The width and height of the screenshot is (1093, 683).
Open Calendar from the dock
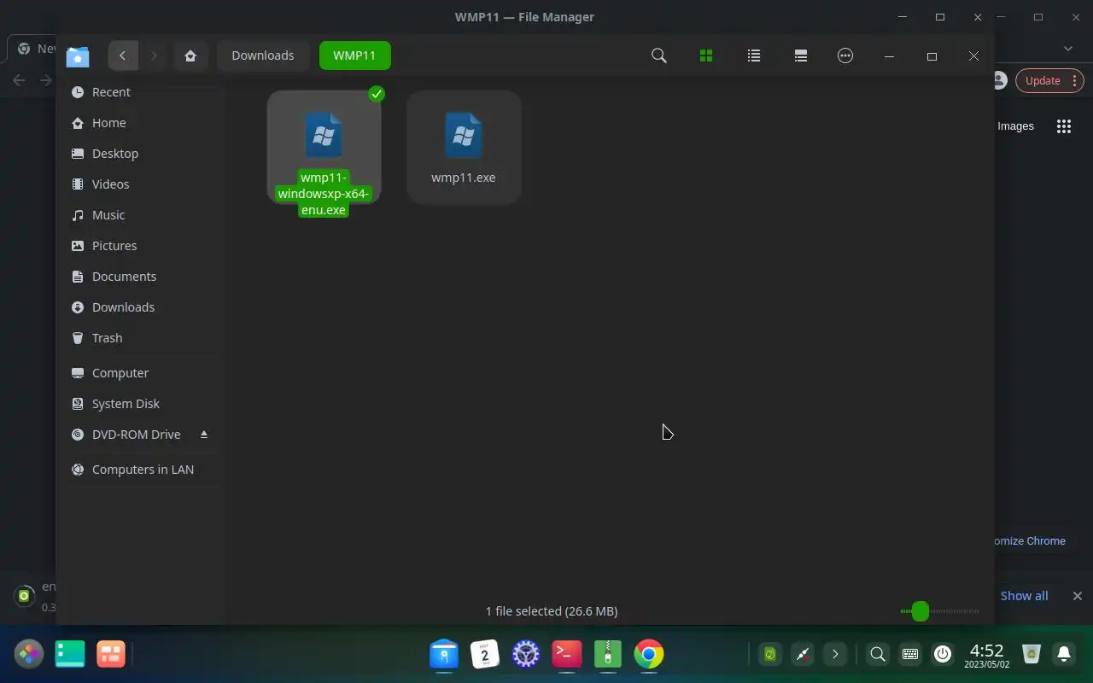[485, 654]
